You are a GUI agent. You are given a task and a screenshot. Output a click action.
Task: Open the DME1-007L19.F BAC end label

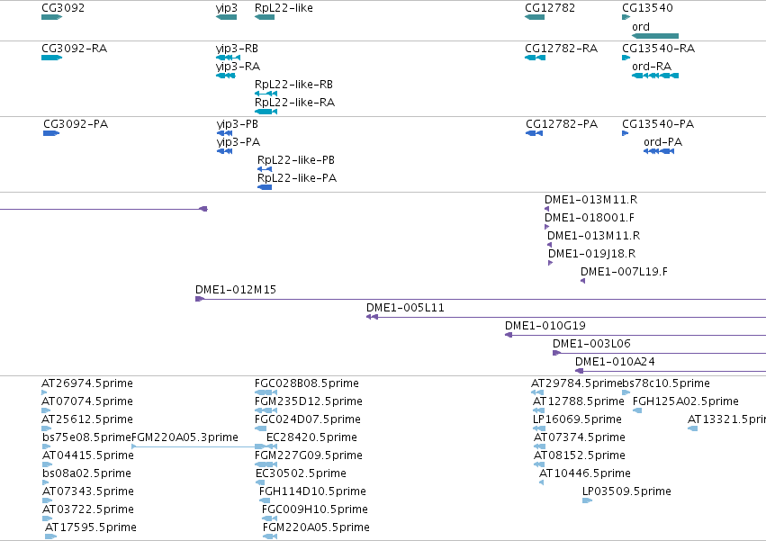[624, 272]
